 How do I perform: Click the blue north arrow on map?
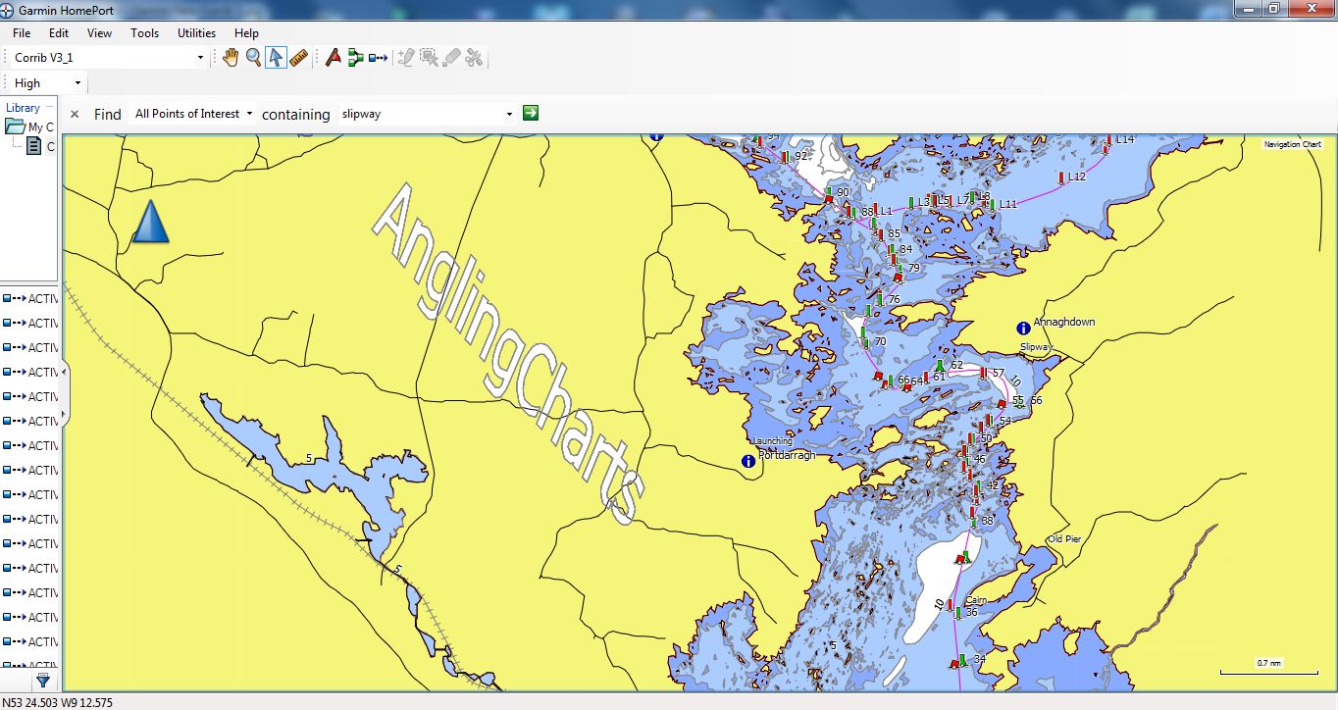click(x=150, y=221)
